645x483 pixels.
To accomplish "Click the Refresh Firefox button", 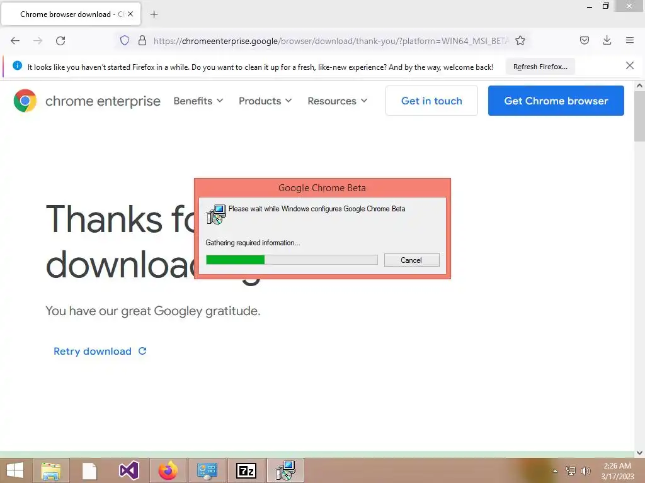I will tap(540, 67).
